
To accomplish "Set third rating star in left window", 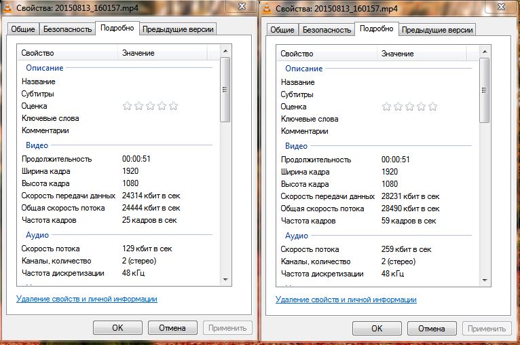I will 150,106.
